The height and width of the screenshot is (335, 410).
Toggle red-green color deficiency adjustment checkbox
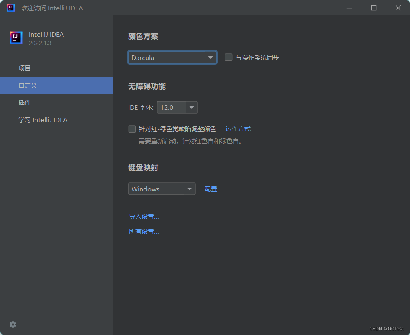[132, 129]
